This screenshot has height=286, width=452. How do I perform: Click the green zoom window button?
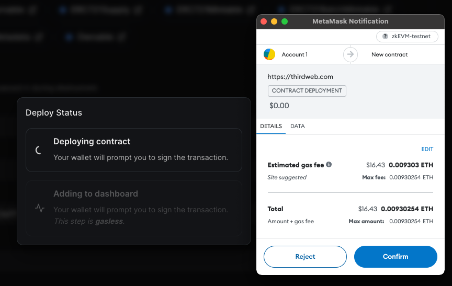pyautogui.click(x=285, y=21)
